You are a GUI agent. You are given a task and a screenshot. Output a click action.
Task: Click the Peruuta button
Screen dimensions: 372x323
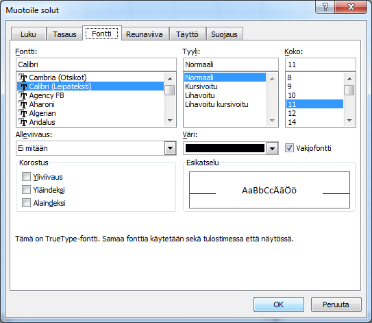click(x=336, y=304)
